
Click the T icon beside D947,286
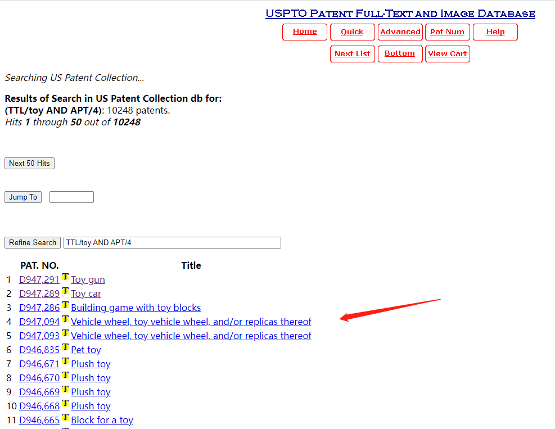(x=65, y=305)
